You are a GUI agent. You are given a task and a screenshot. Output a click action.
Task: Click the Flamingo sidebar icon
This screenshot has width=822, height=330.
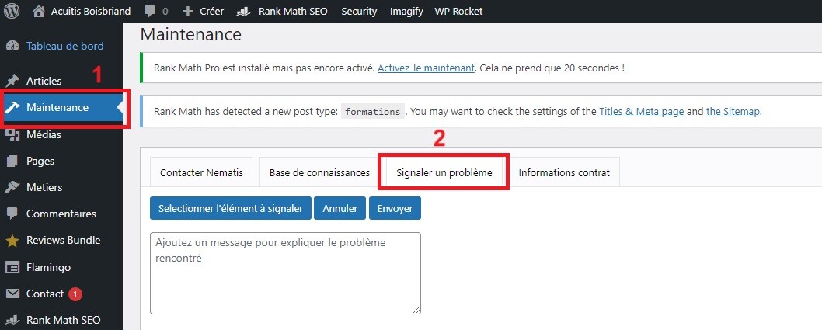(12, 267)
